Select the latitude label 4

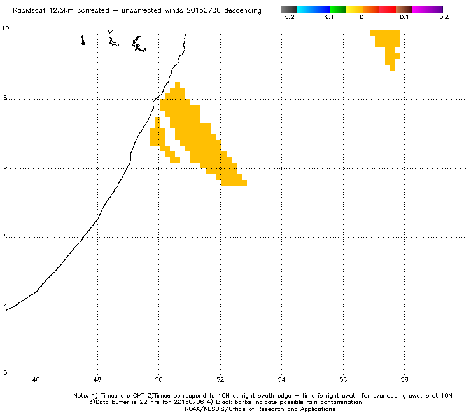(x=5, y=236)
